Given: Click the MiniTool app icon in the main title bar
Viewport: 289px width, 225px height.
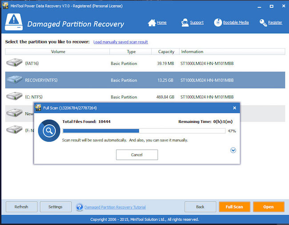Looking at the screenshot, I should click(x=5, y=5).
